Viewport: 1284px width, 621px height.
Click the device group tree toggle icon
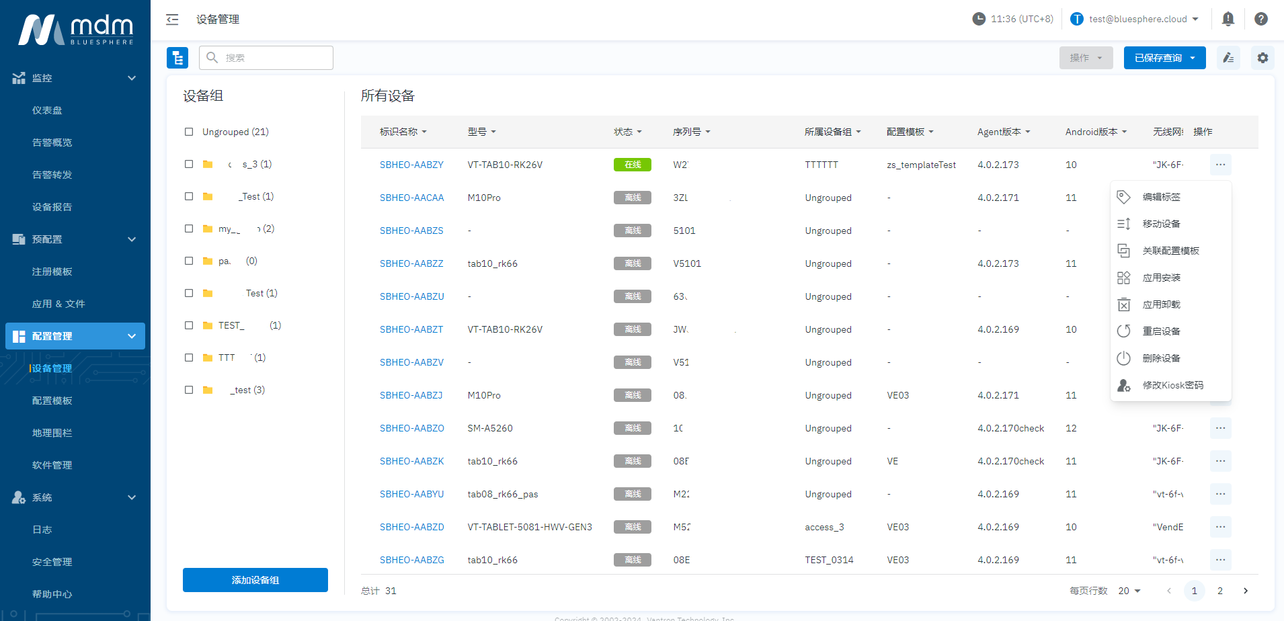pos(177,58)
